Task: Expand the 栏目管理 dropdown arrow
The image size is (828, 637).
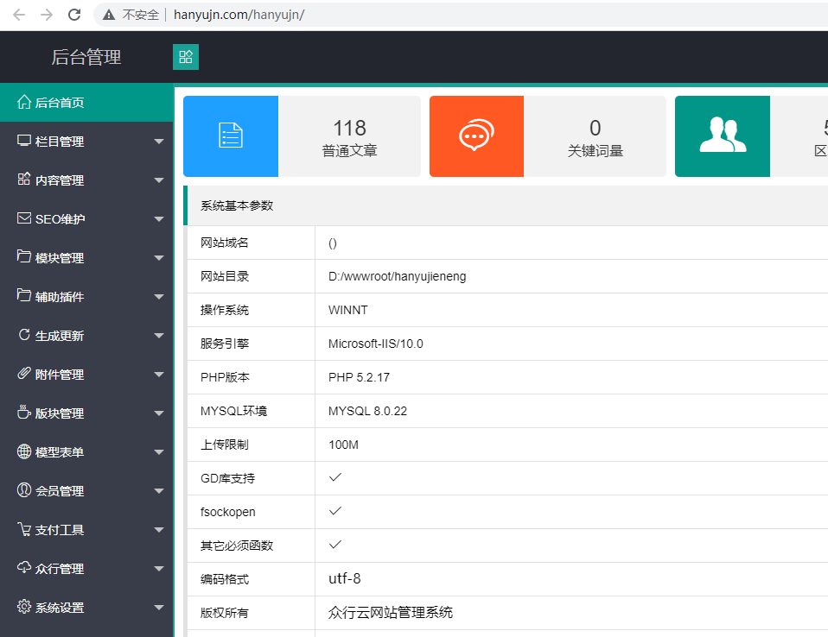Action: click(158, 142)
